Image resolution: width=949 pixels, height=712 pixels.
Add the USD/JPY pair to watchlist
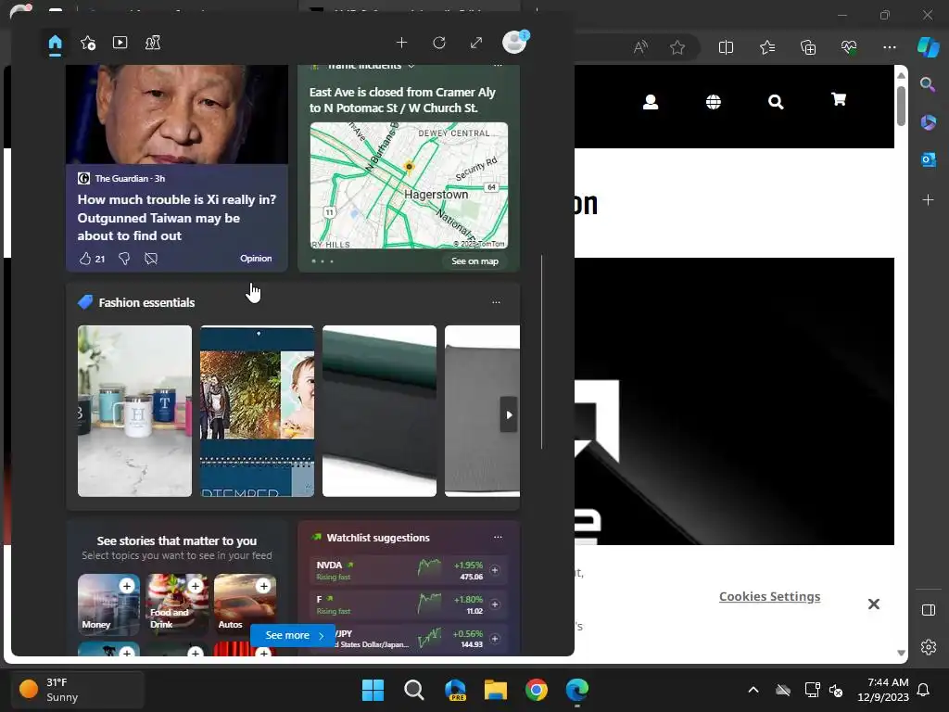(495, 639)
